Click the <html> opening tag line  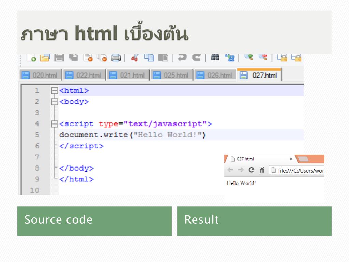pos(74,91)
